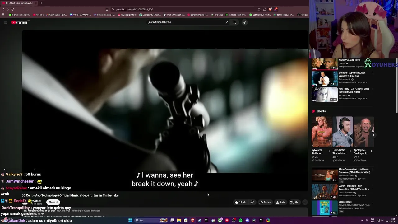This screenshot has width=398, height=224.
Task: Open Steam from the taskbar
Action: tap(199, 220)
